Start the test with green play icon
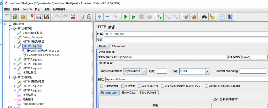268x108 pixels. [126, 17]
